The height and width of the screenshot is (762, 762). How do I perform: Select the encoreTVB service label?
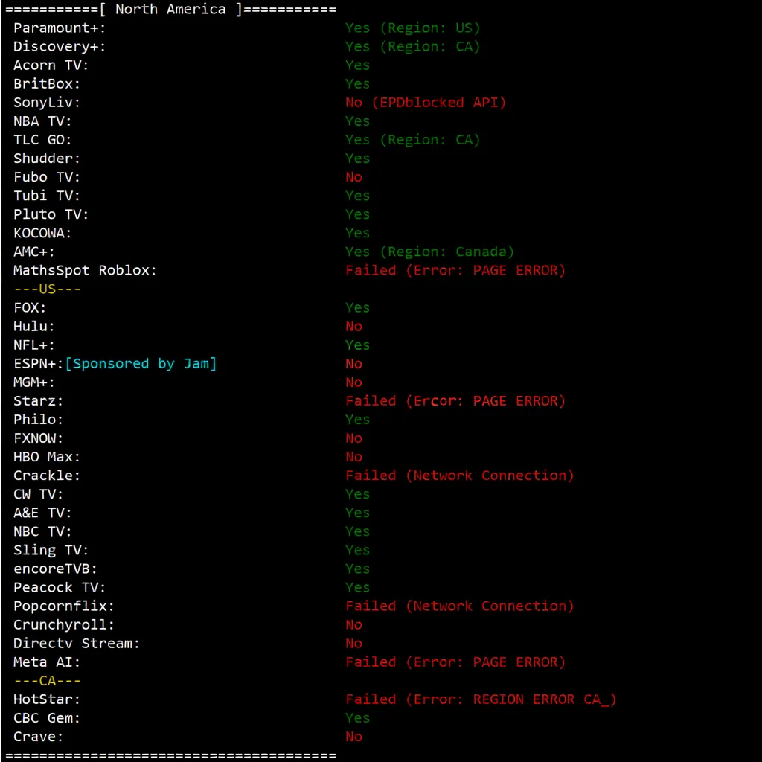point(55,569)
